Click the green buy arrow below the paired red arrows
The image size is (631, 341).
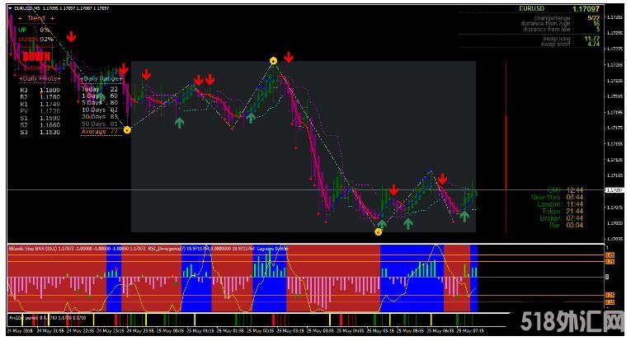click(x=180, y=123)
